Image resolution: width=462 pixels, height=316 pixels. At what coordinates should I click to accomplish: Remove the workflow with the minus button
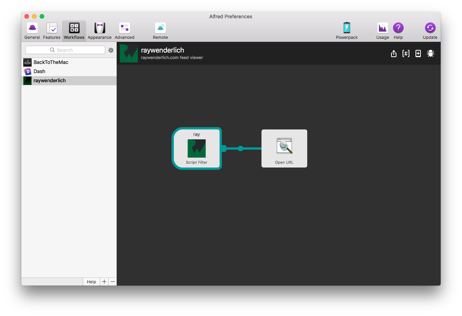(112, 282)
